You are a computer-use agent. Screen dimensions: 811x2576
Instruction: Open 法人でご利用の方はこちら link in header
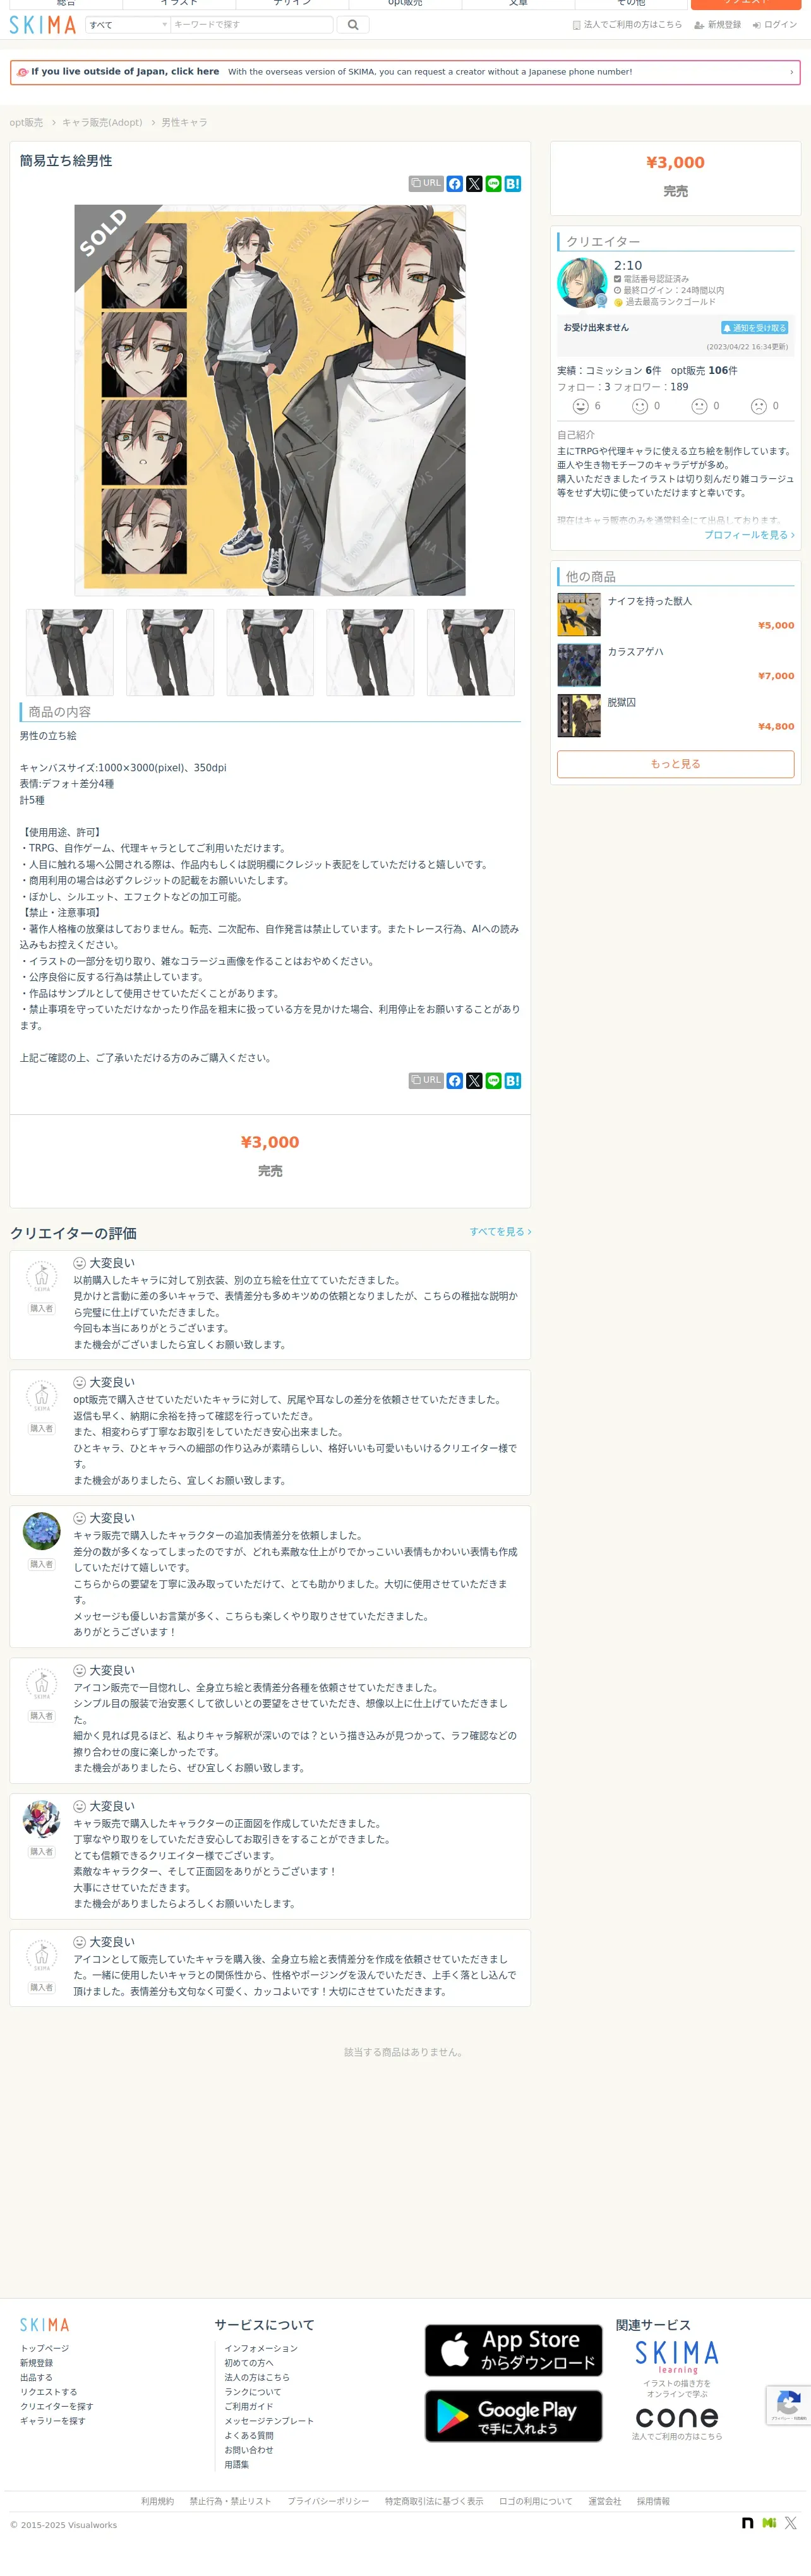pos(627,25)
